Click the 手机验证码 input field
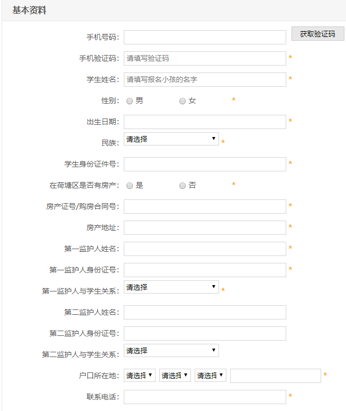346x411 pixels. pyautogui.click(x=205, y=58)
